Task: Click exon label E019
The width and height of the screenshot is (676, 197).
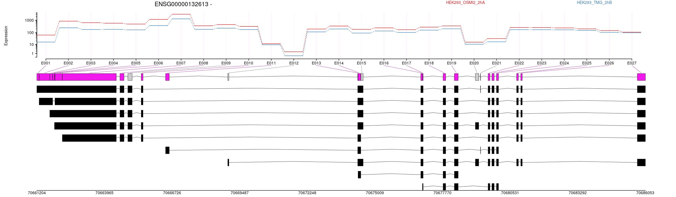Action: (452, 63)
